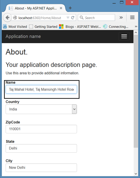Screen dimensions: 140x178
Task: Focus the browser Search input field
Action: (96, 18)
